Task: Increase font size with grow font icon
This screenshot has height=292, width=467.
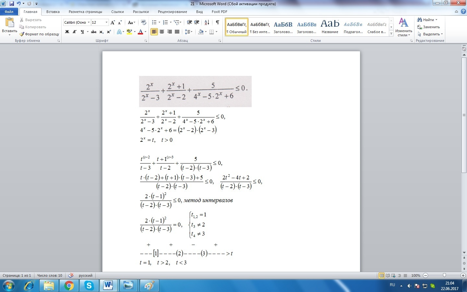Action: tap(113, 22)
